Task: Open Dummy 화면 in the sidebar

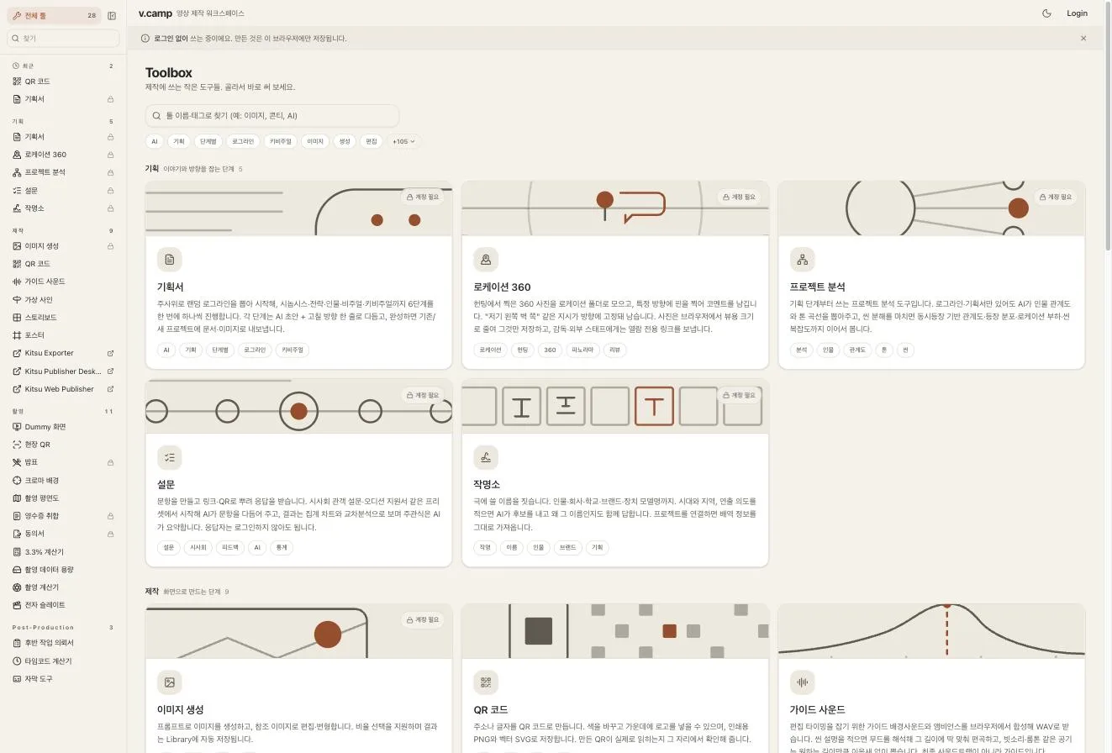Action: (63, 427)
